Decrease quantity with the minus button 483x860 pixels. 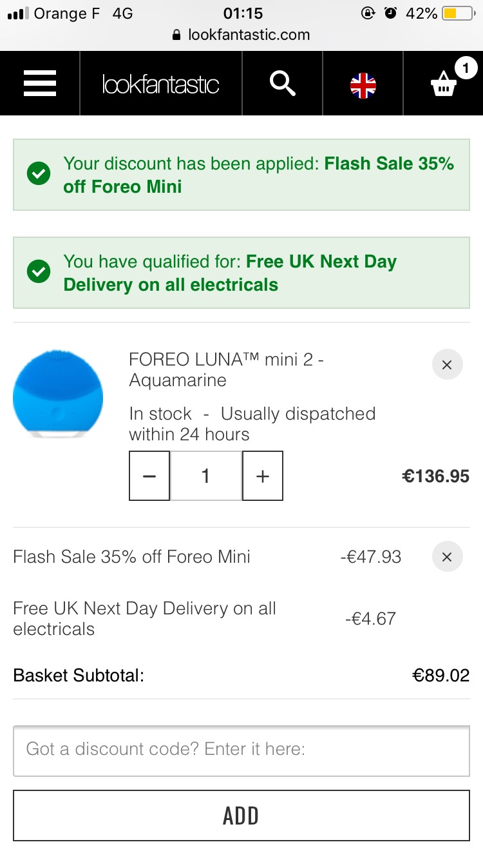(x=149, y=476)
